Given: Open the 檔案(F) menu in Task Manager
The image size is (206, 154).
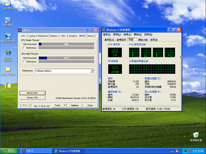Looking at the screenshot, I should tap(106, 35).
